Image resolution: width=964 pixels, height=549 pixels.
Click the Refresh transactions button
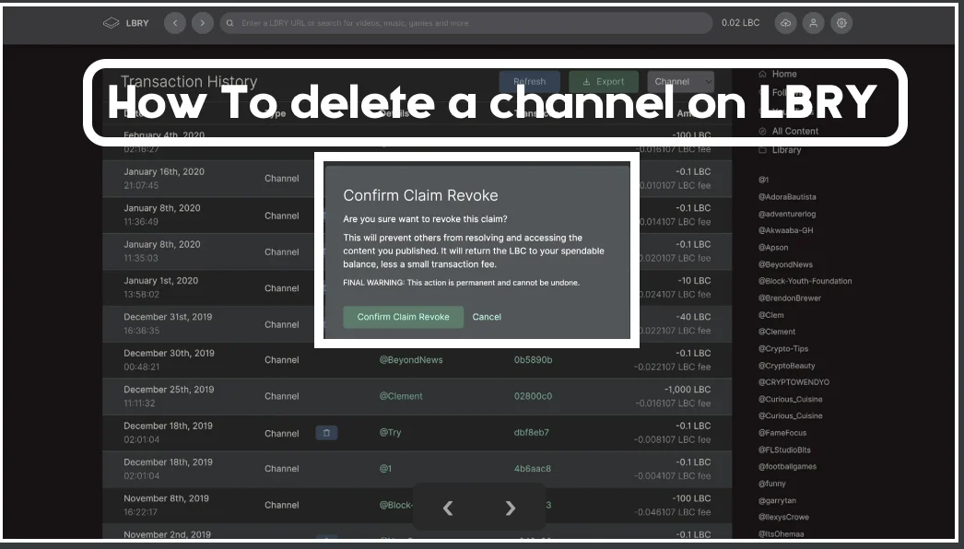point(529,81)
